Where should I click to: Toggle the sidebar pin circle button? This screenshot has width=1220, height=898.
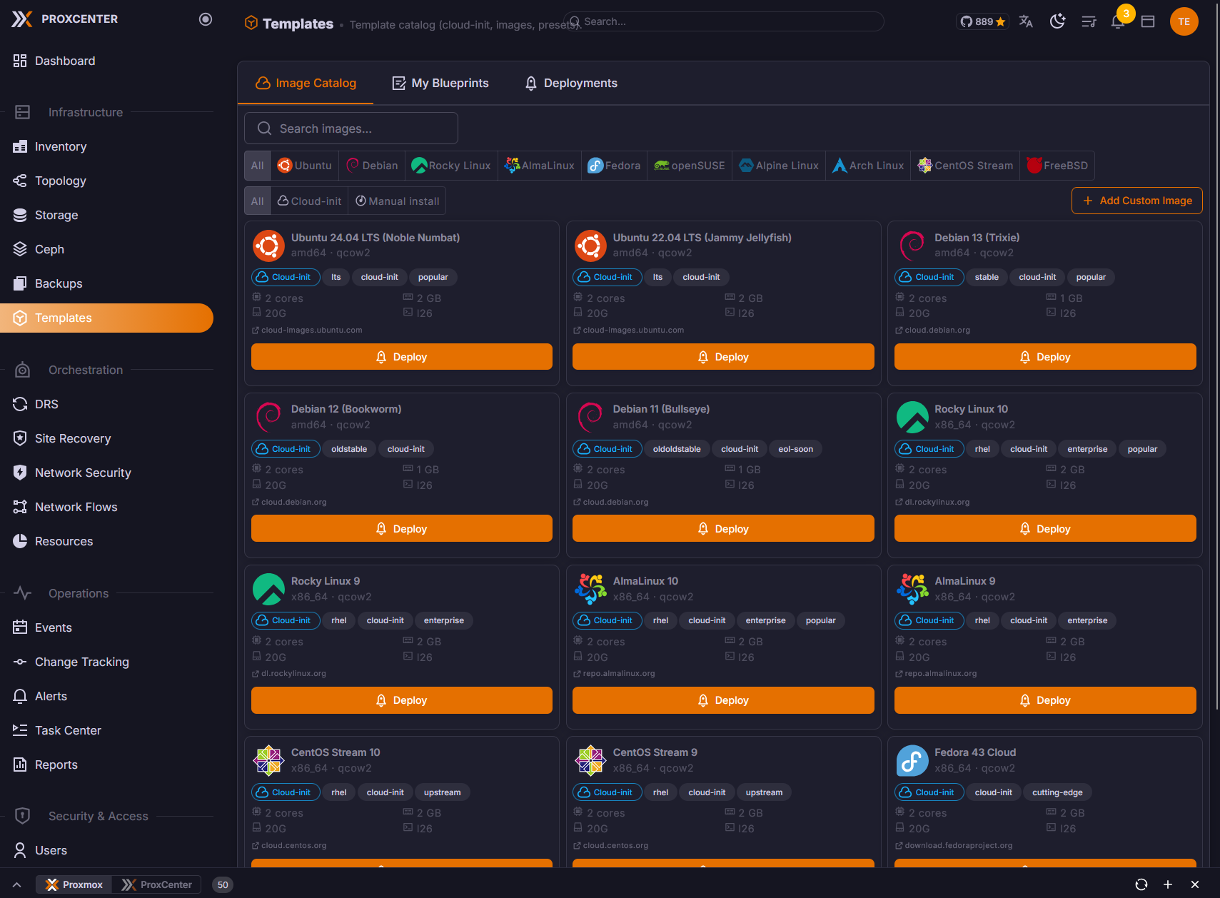pyautogui.click(x=206, y=19)
